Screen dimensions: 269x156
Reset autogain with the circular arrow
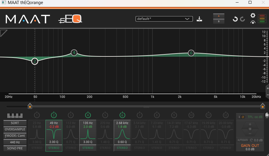[251, 140]
